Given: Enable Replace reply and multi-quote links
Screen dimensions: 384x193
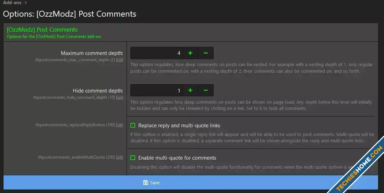Looking at the screenshot, I should (x=133, y=126).
